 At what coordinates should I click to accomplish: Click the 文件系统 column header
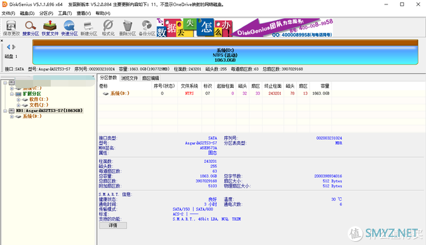tap(189, 86)
